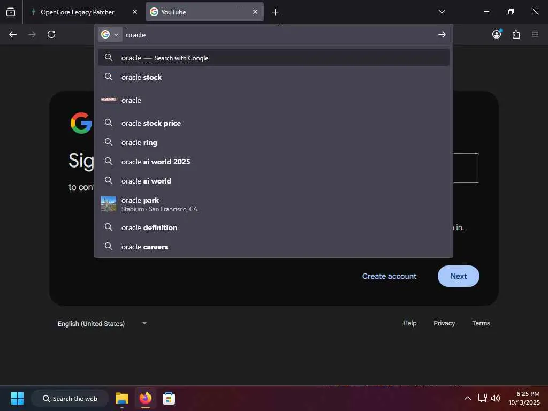This screenshot has height=411, width=548.
Task: Show hidden system tray icons
Action: [x=467, y=398]
